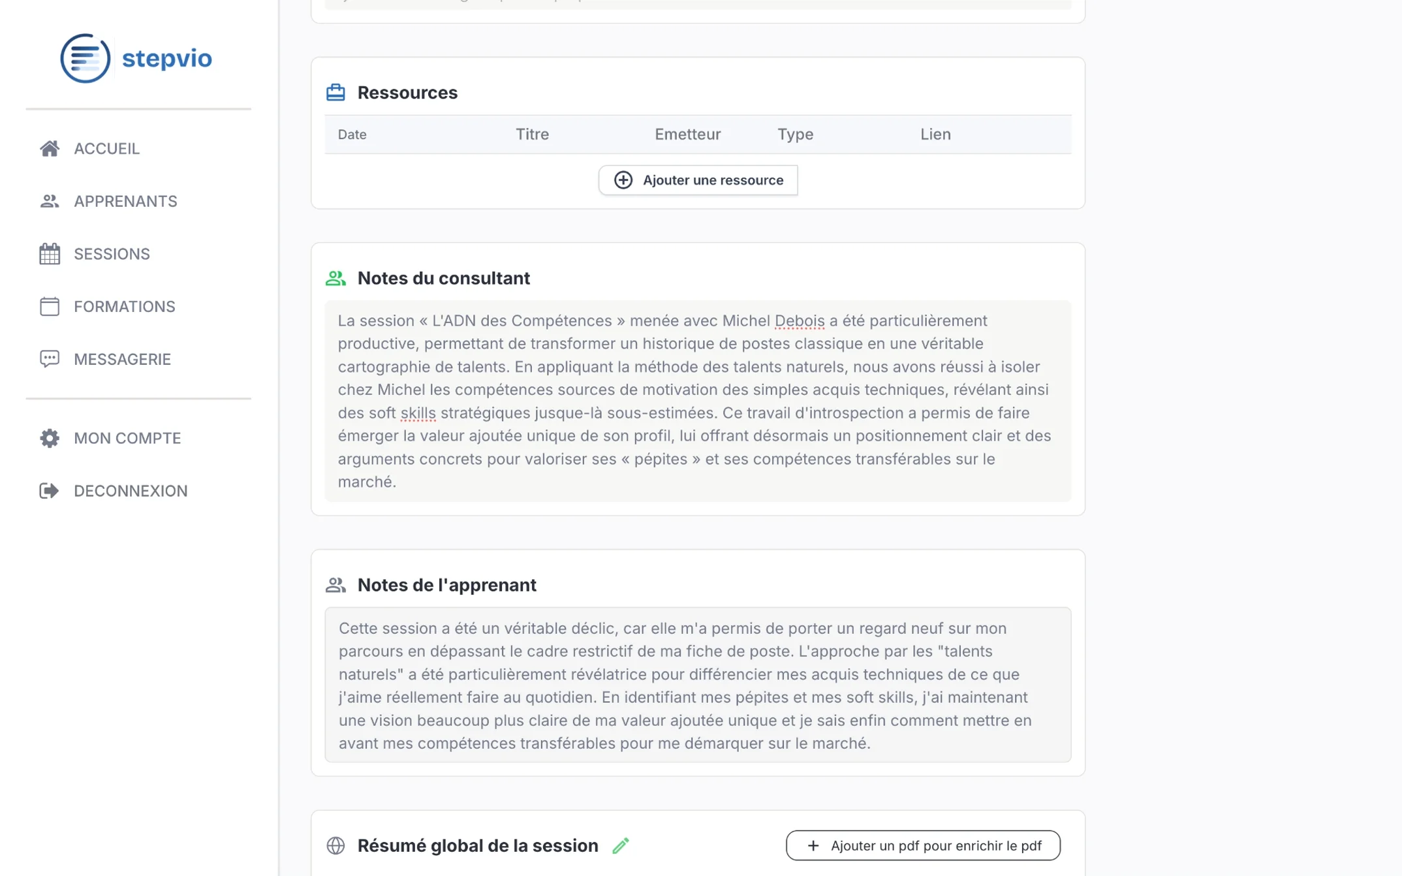Open MESSAGERIE via the chat bubble icon
Screen dimensions: 1402x876
(x=50, y=358)
